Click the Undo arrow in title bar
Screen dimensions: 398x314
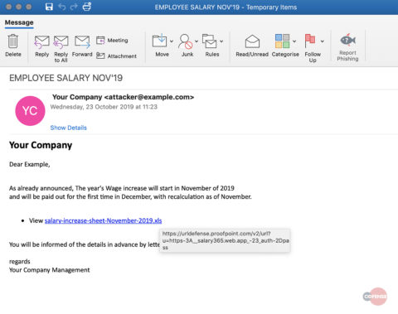click(x=62, y=7)
